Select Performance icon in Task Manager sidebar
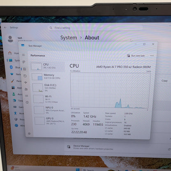171x171 pixels. (25, 69)
